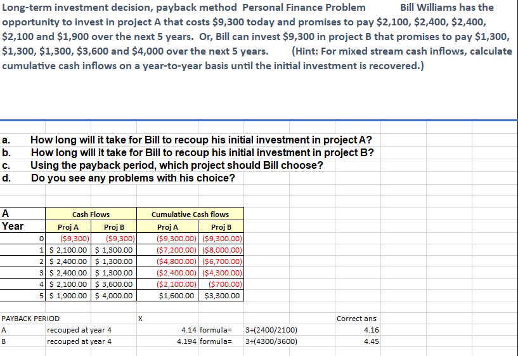Select the 'Proj B' header under Cash Flows
The height and width of the screenshot is (356, 518).
(x=114, y=227)
